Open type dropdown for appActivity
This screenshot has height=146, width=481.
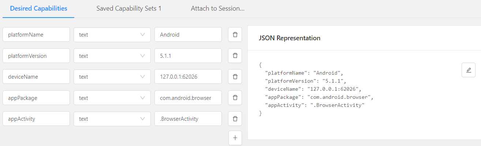point(112,119)
